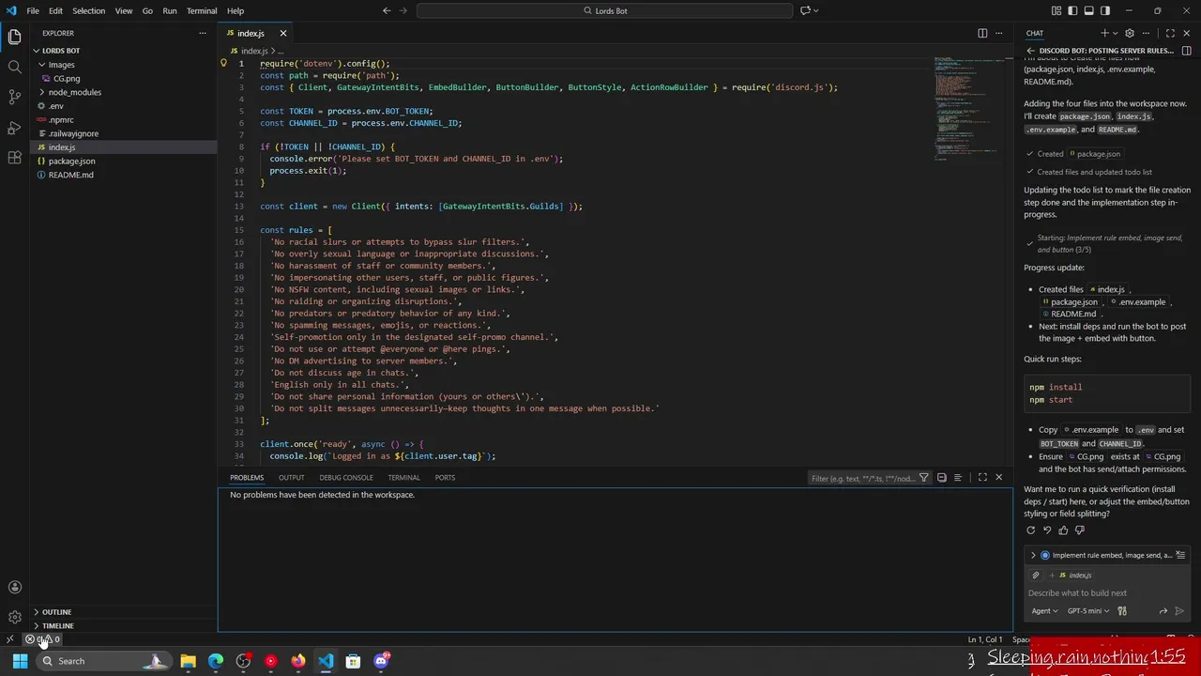Open the Source Control view

click(14, 97)
